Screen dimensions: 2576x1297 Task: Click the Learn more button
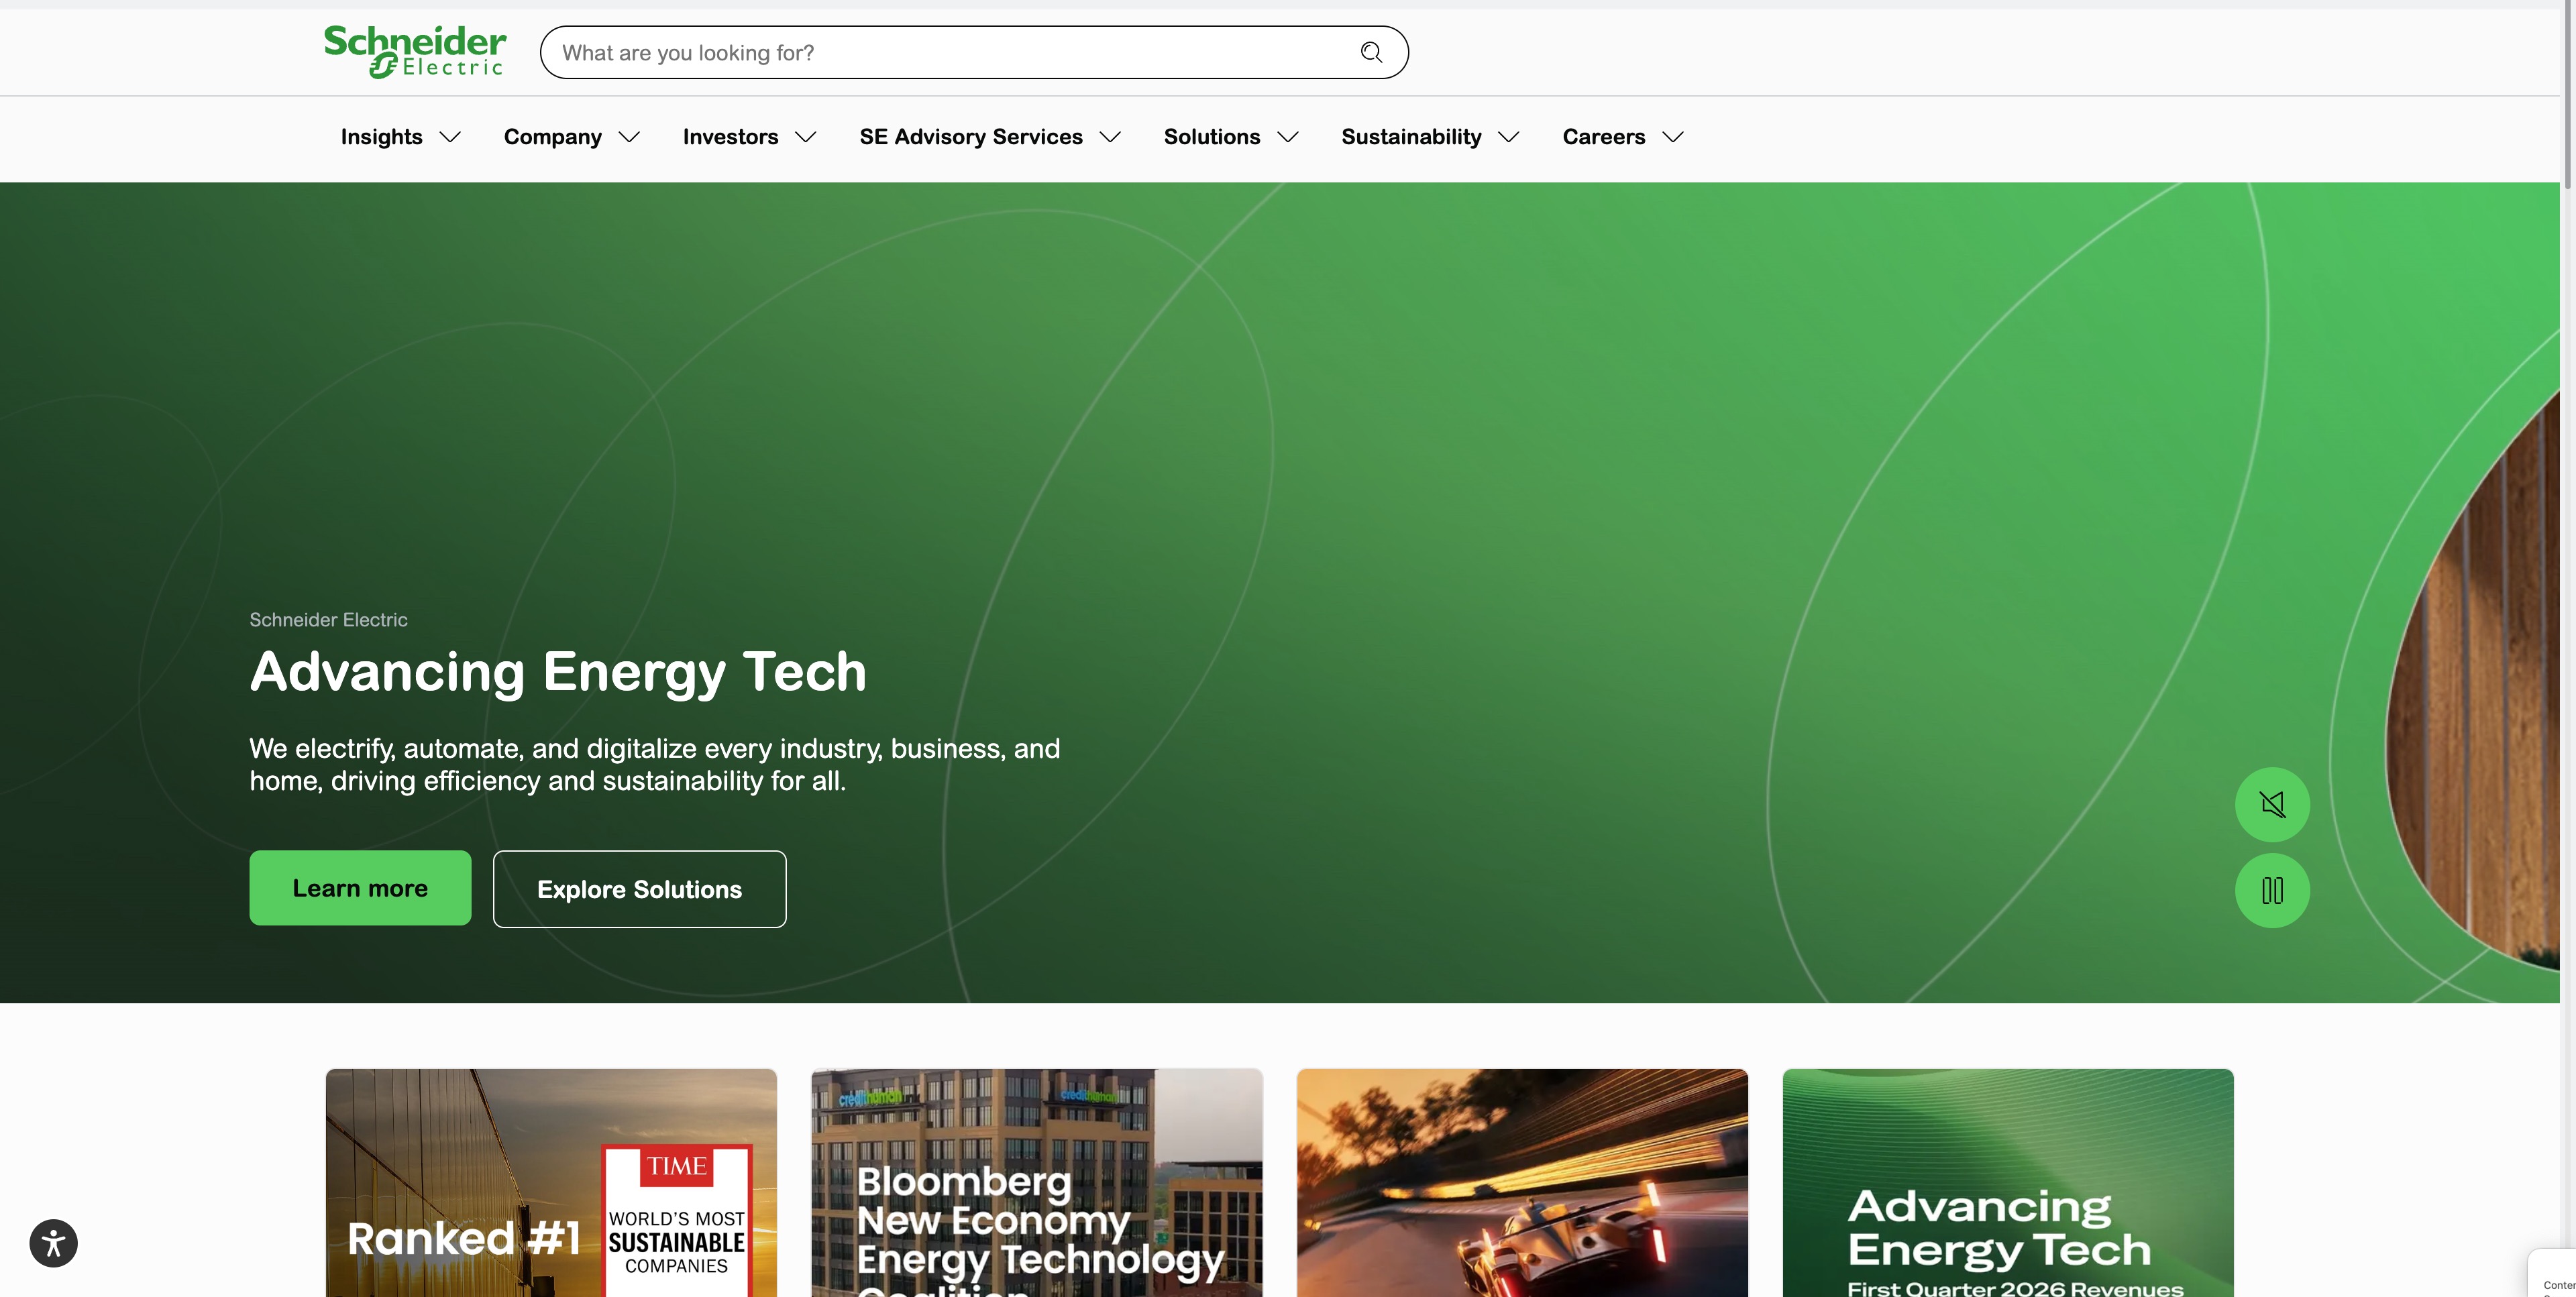(x=360, y=888)
